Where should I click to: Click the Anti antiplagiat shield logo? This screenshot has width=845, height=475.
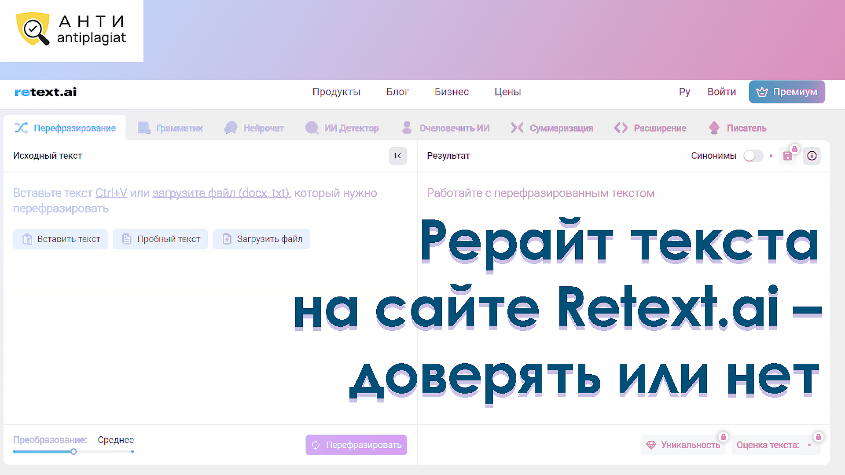[33, 29]
